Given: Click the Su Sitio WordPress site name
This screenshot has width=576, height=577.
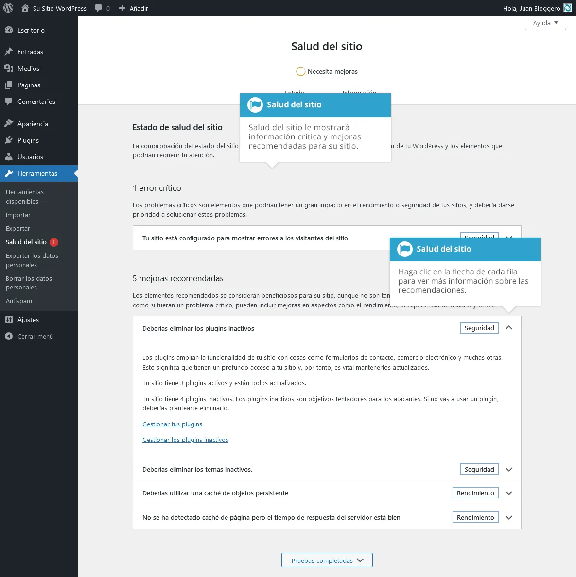Looking at the screenshot, I should click(x=60, y=8).
